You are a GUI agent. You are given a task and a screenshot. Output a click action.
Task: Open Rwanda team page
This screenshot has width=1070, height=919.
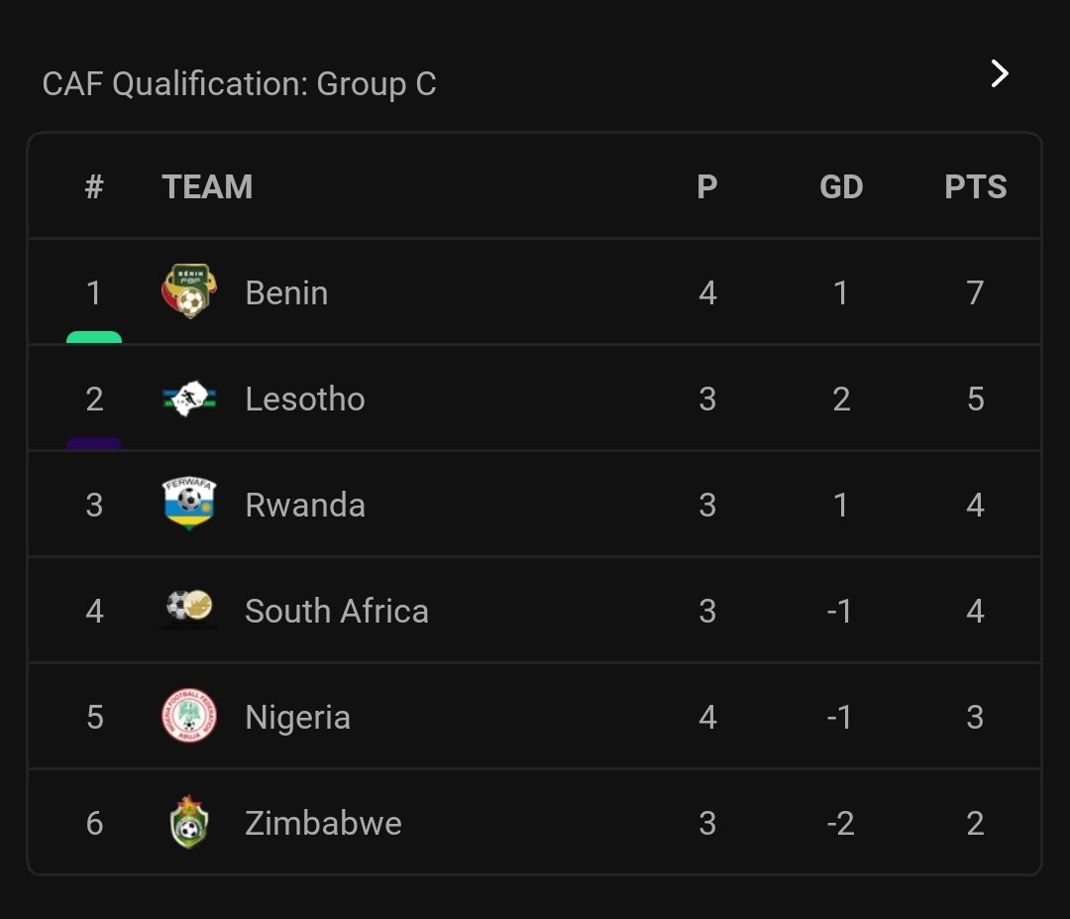(305, 506)
